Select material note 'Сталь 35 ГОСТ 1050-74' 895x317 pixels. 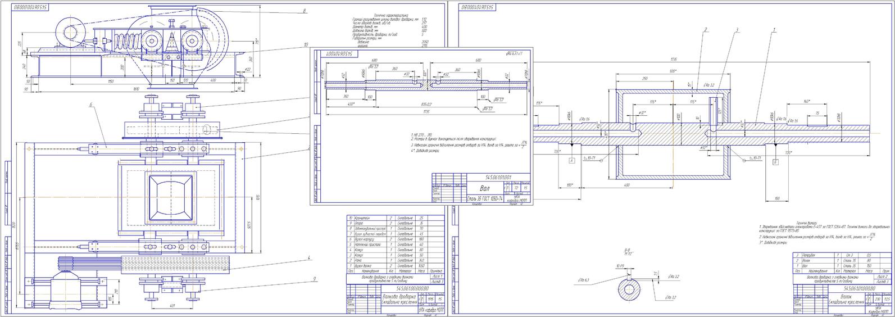click(485, 200)
